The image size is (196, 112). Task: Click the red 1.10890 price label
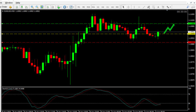pyautogui.click(x=192, y=42)
